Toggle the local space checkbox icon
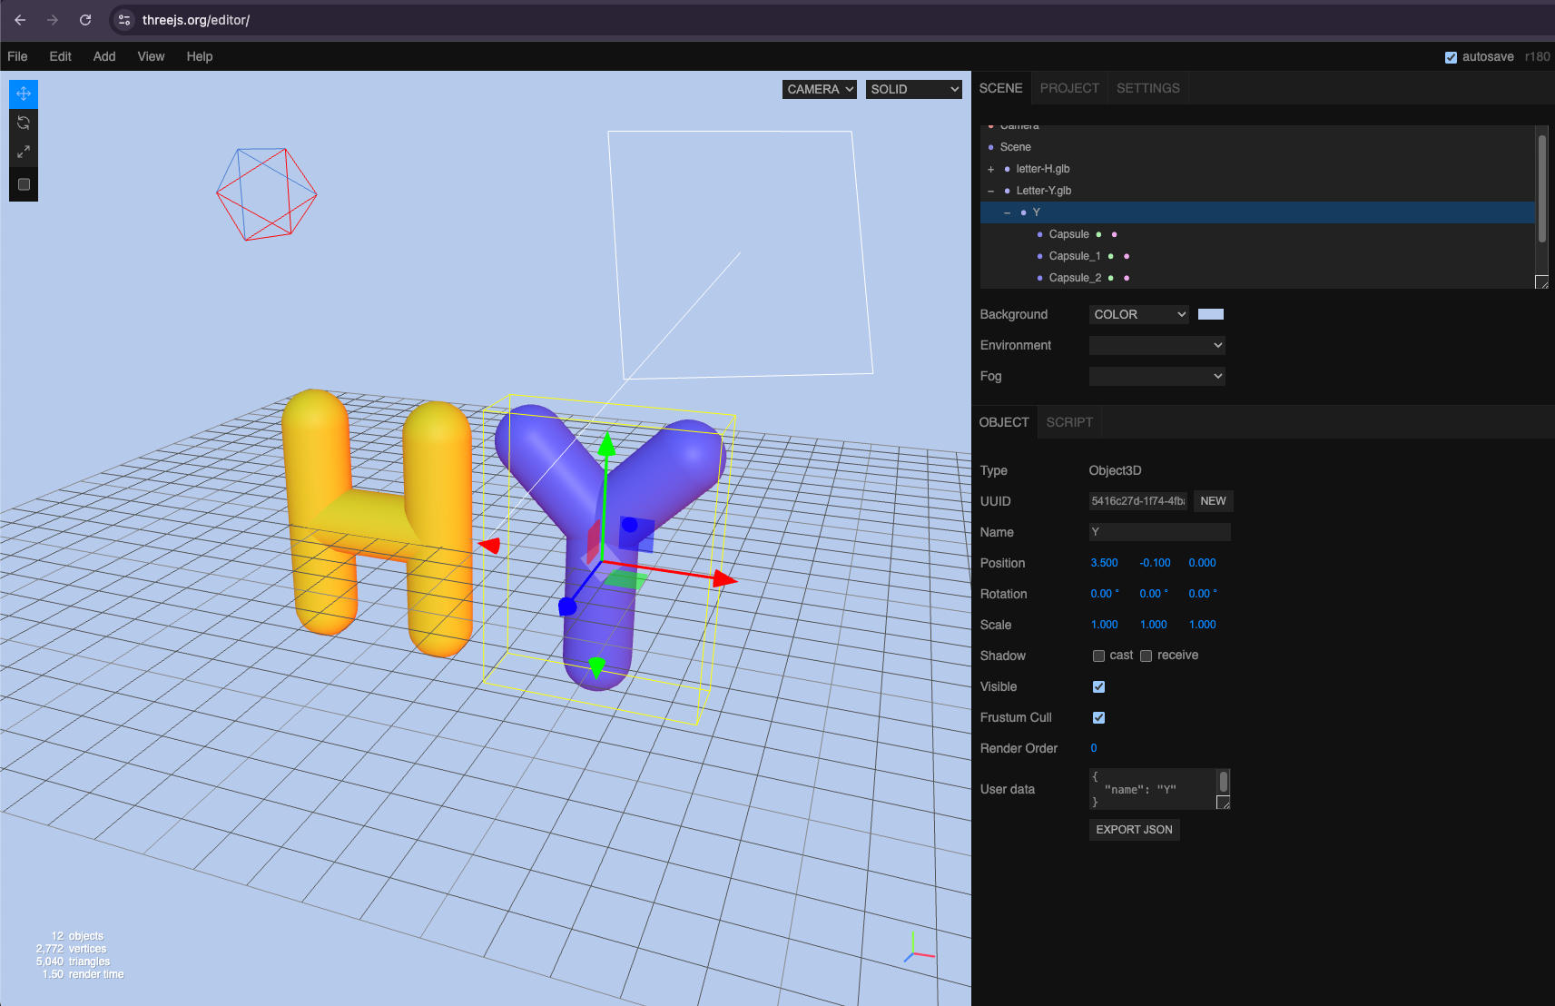This screenshot has height=1006, width=1555. click(25, 184)
